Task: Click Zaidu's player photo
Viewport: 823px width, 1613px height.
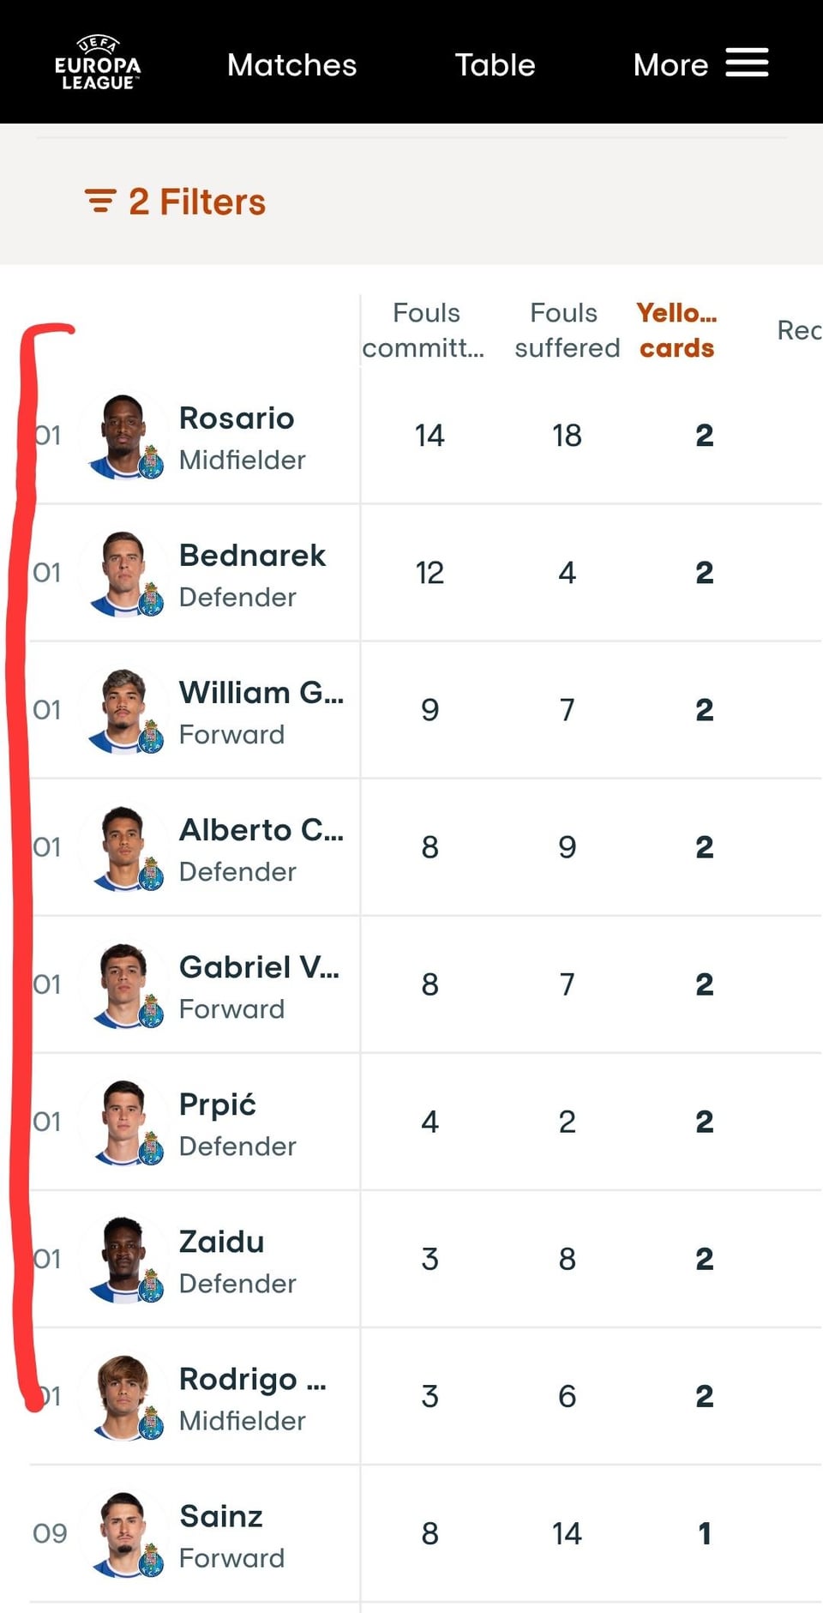Action: (x=124, y=1259)
